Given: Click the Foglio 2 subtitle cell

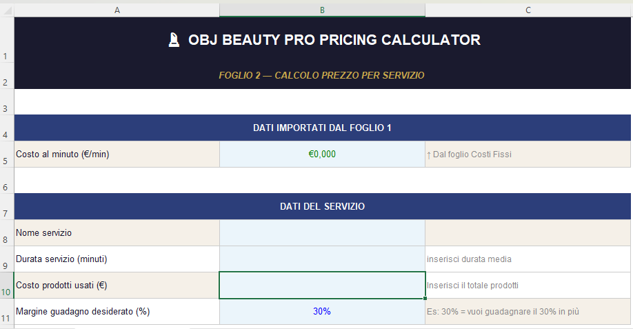Looking at the screenshot, I should 321,75.
